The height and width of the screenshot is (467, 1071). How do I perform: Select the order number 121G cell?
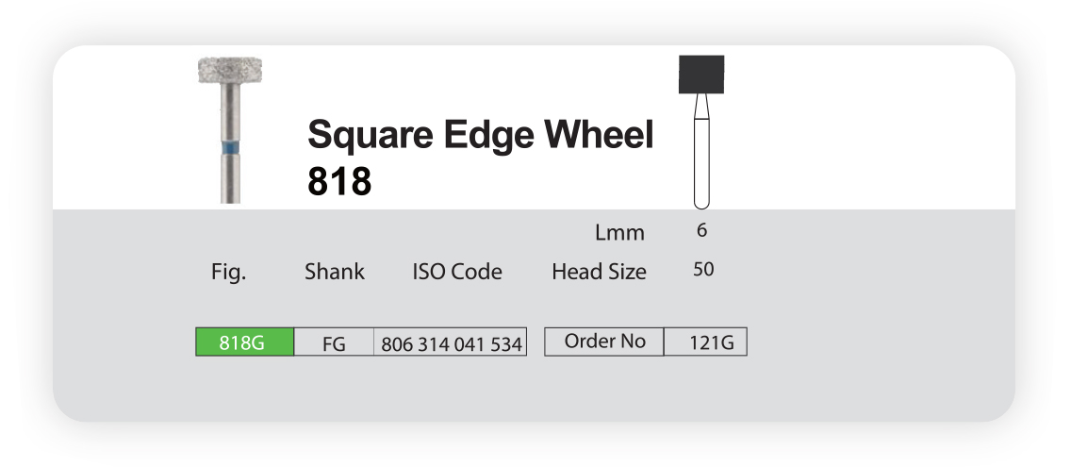pos(705,342)
